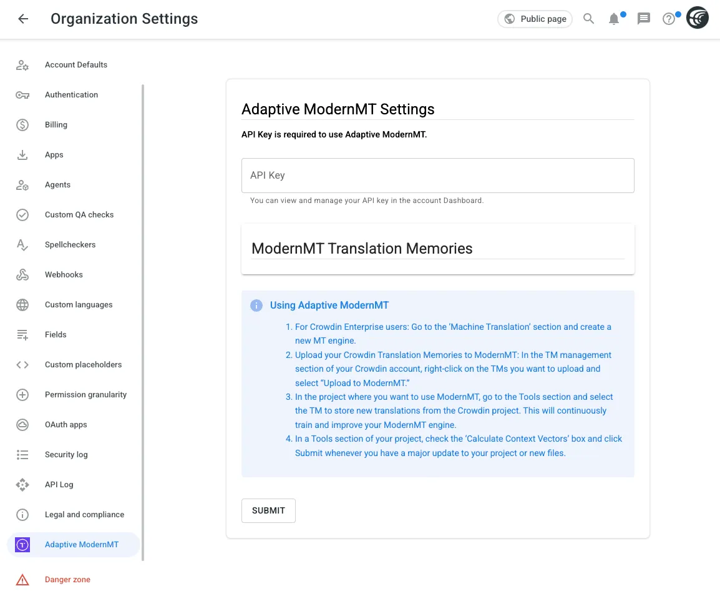
Task: Open the Security log section
Action: [x=66, y=454]
